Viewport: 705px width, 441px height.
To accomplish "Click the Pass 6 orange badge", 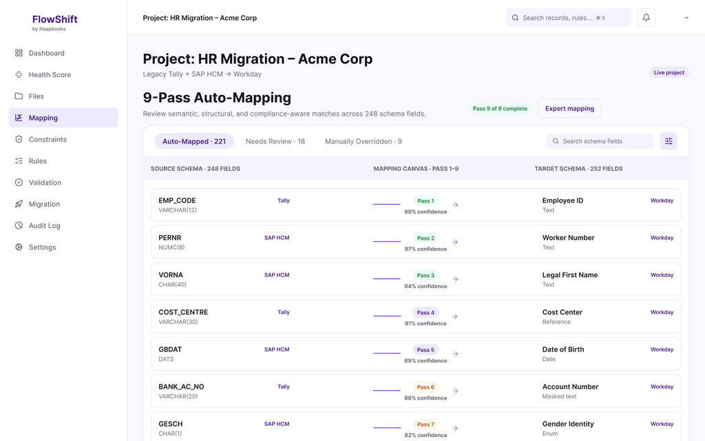I will coord(425,387).
